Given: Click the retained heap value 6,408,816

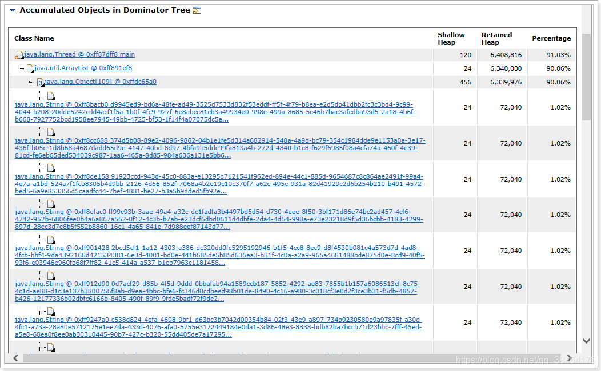Looking at the screenshot, I should [506, 55].
